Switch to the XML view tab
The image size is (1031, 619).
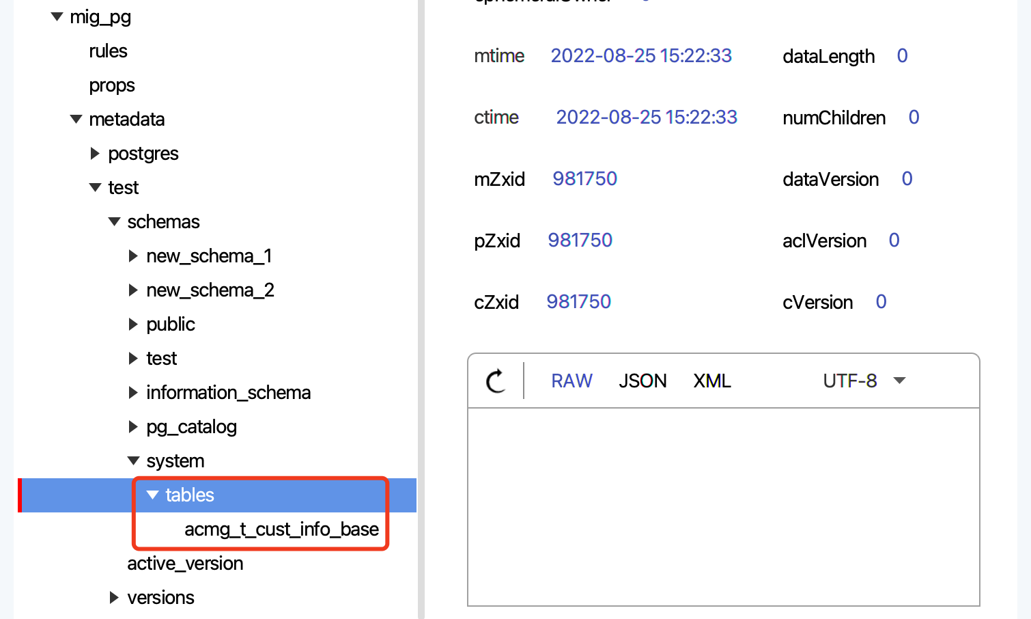tap(711, 381)
